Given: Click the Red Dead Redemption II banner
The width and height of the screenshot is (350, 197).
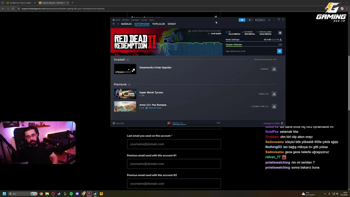Looking at the screenshot, I should coord(166,42).
